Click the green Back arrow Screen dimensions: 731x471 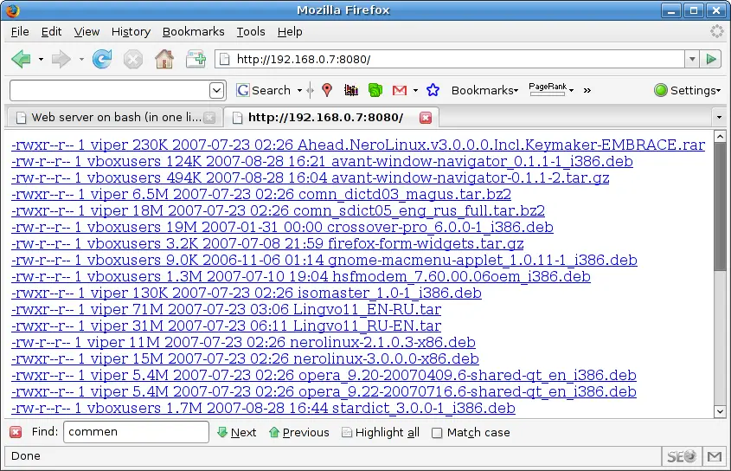coord(22,59)
